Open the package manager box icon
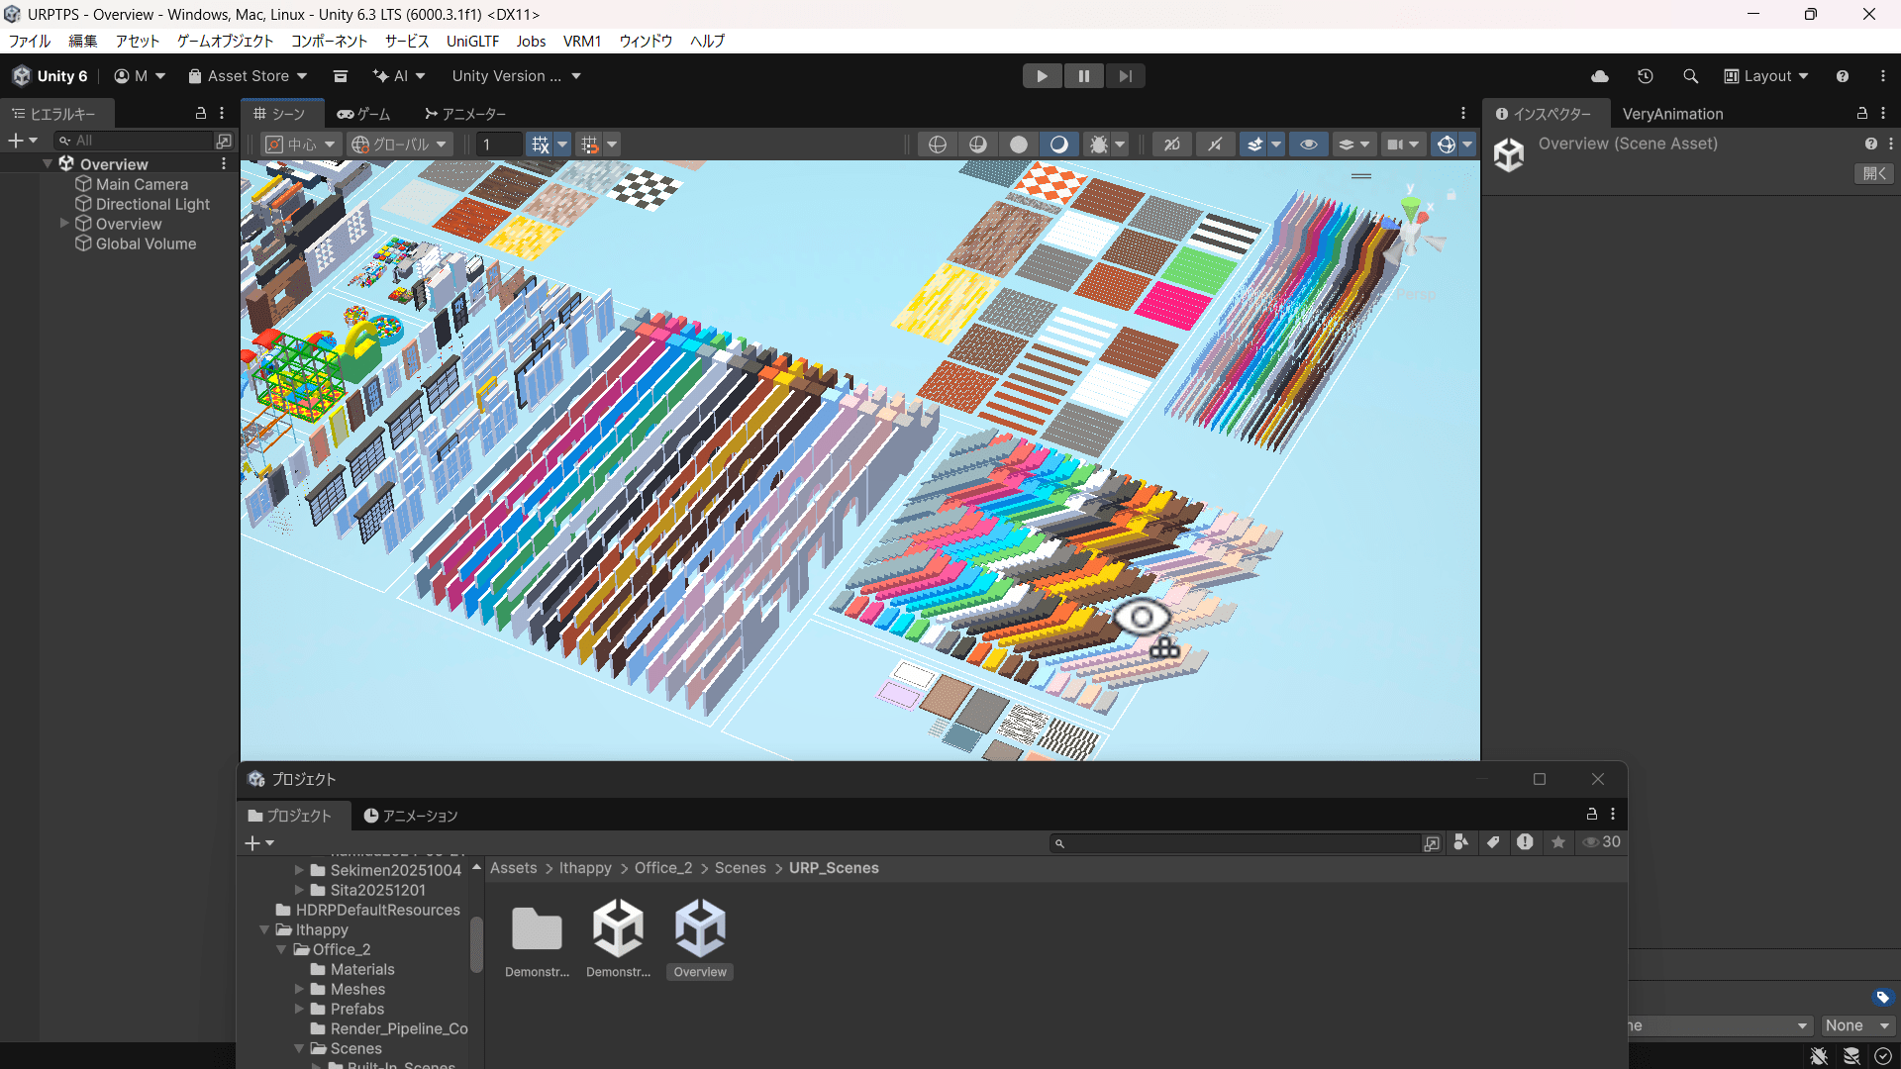This screenshot has height=1069, width=1901. (341, 76)
